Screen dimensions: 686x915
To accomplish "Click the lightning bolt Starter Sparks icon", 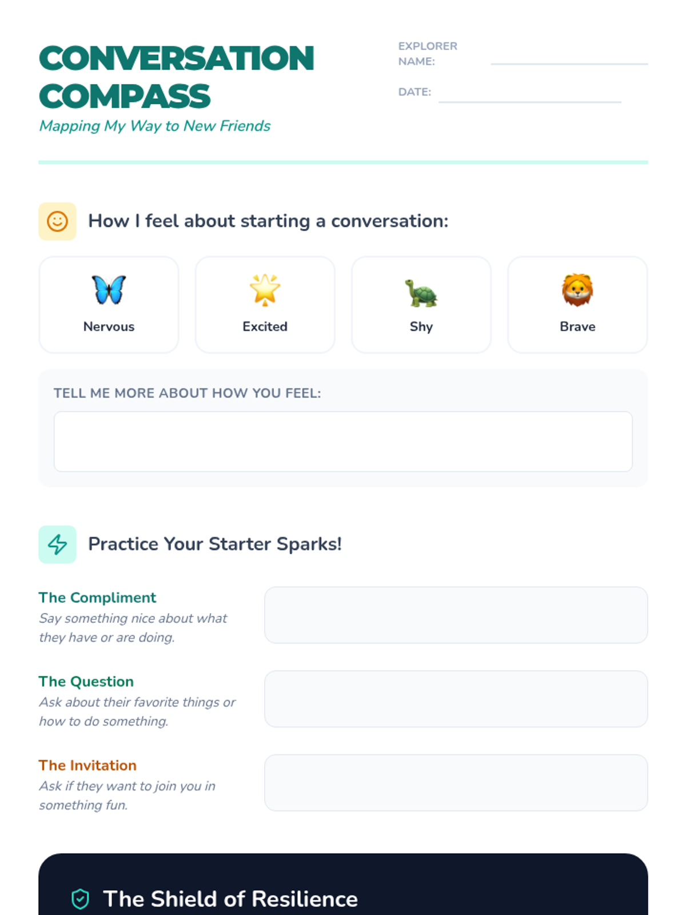I will point(57,544).
